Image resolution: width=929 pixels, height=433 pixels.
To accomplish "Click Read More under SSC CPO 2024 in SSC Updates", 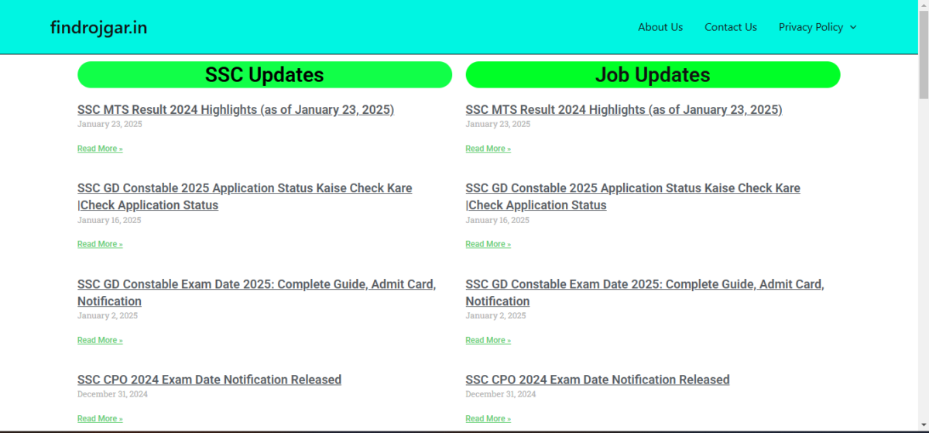I will 100,418.
